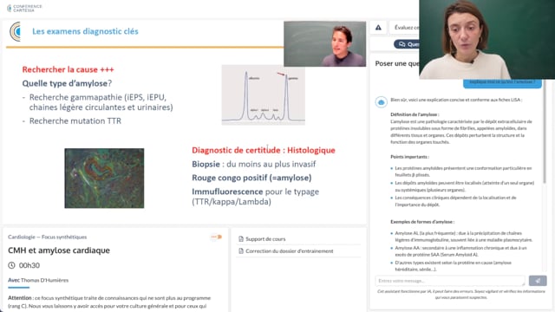The height and width of the screenshot is (312, 555).
Task: Click the 'Amylose AA' bullet in chat
Action: pos(460,251)
